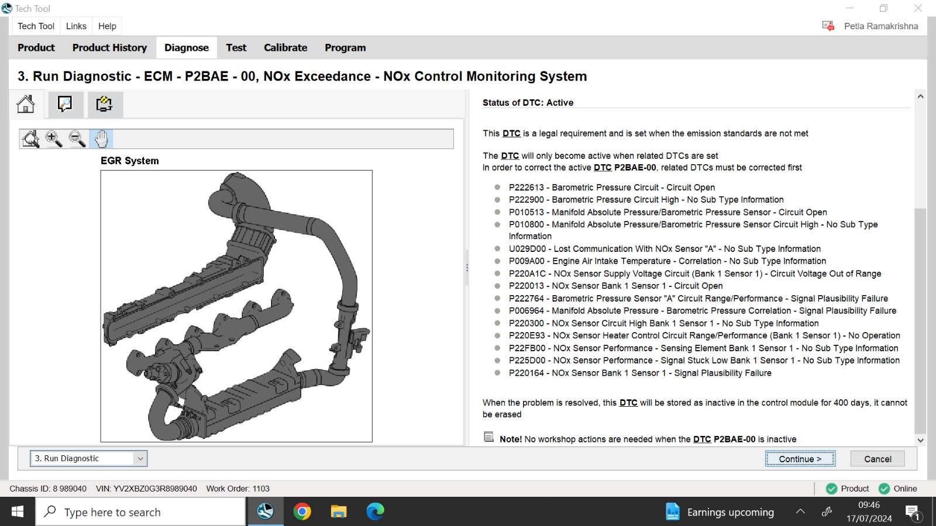Viewport: 936px width, 526px height.
Task: Click the user status icon near Petla Ramakrishna
Action: 828,26
